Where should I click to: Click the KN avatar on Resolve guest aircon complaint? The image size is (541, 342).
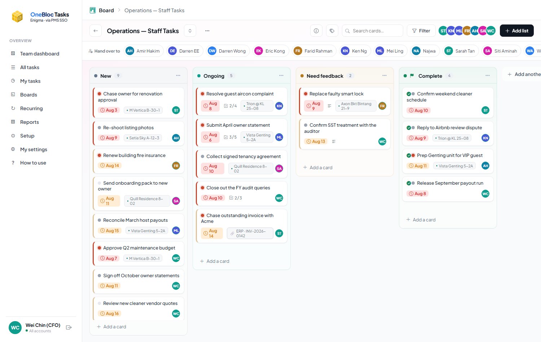pos(279,106)
